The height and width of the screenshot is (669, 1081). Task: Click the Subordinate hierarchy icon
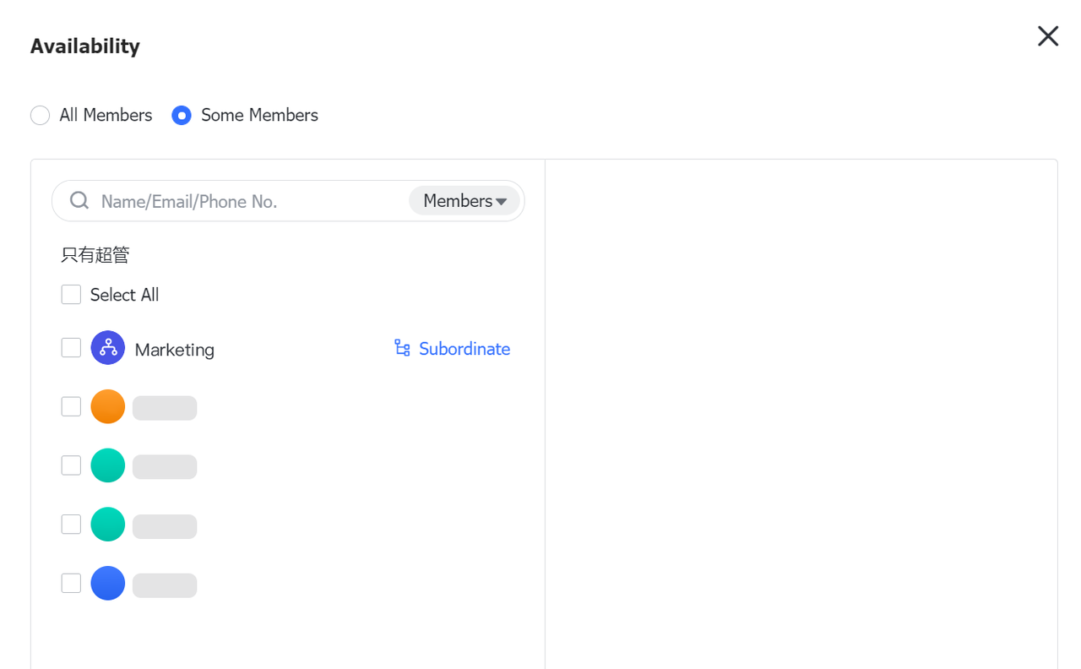coord(402,348)
